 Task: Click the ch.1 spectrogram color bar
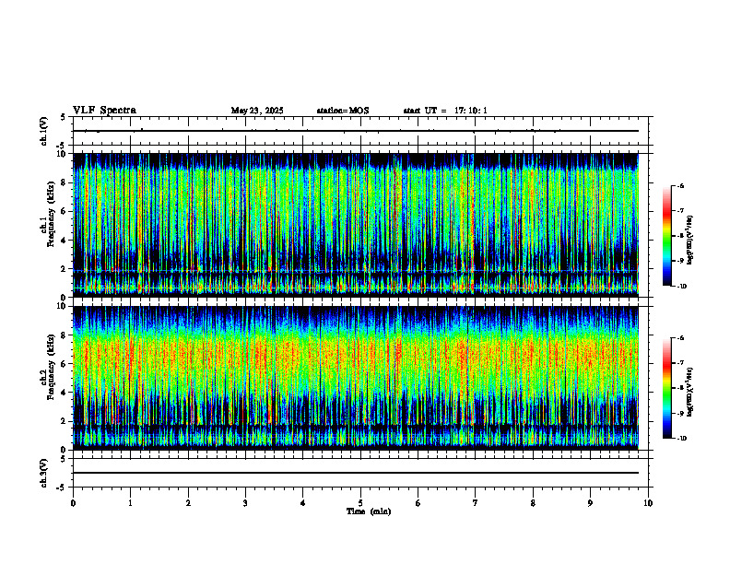(667, 236)
